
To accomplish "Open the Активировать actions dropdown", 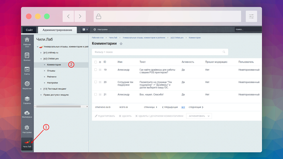I will tap(199, 116).
